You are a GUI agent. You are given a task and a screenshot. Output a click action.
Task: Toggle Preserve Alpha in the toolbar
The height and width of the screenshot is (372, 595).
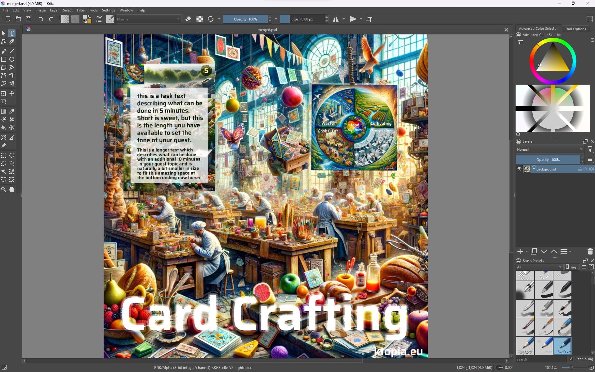click(x=199, y=19)
